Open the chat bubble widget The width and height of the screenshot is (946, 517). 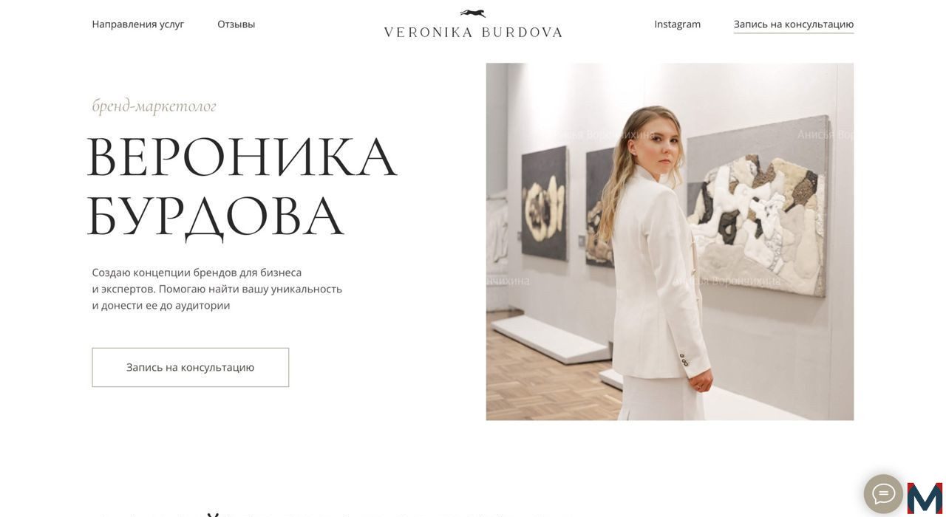click(x=883, y=493)
